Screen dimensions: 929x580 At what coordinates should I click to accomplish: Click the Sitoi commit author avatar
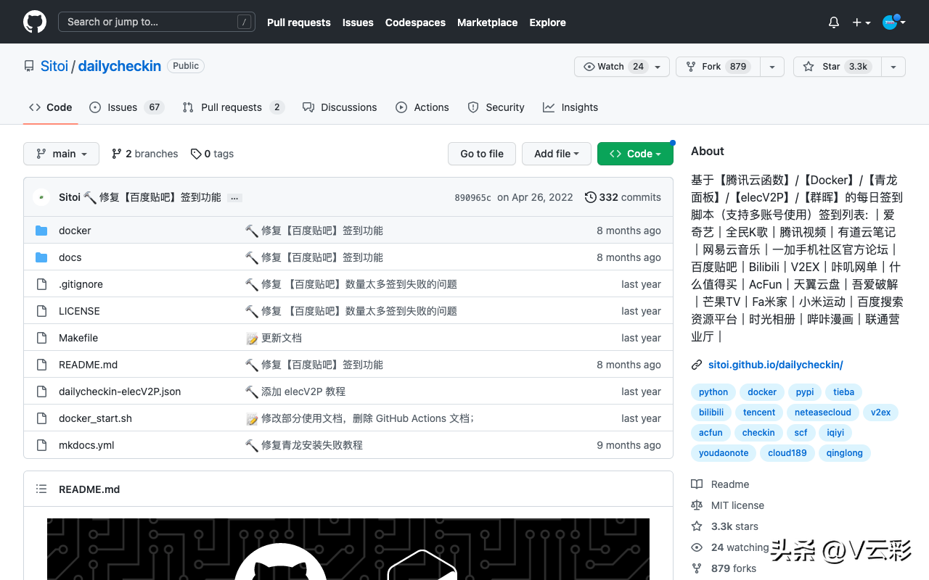coord(42,197)
